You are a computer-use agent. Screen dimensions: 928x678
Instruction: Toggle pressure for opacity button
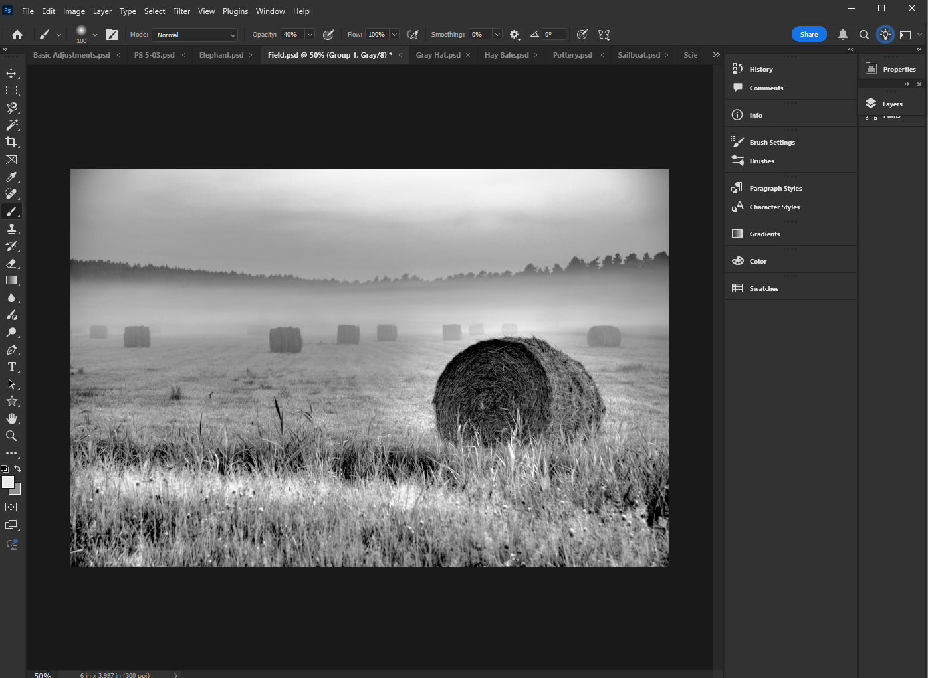328,35
